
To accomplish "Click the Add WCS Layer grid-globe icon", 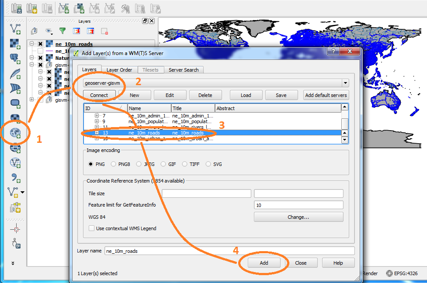I will (15, 148).
